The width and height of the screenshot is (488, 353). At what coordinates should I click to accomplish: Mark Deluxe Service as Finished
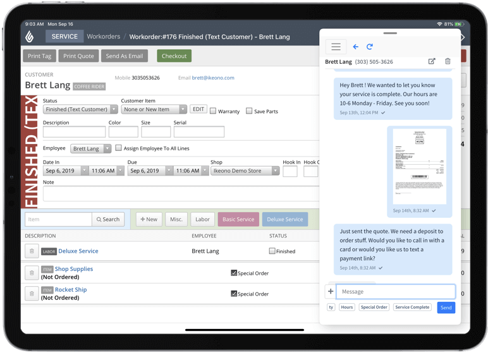pyautogui.click(x=272, y=251)
